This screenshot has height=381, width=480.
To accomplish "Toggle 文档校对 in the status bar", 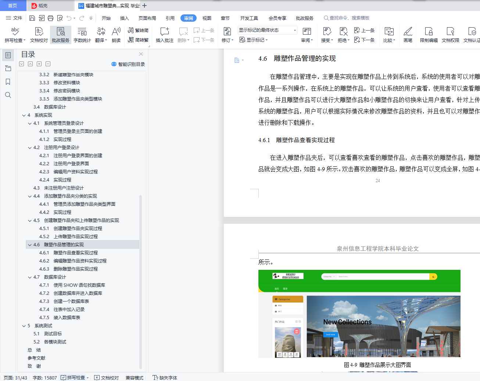I will coord(107,378).
